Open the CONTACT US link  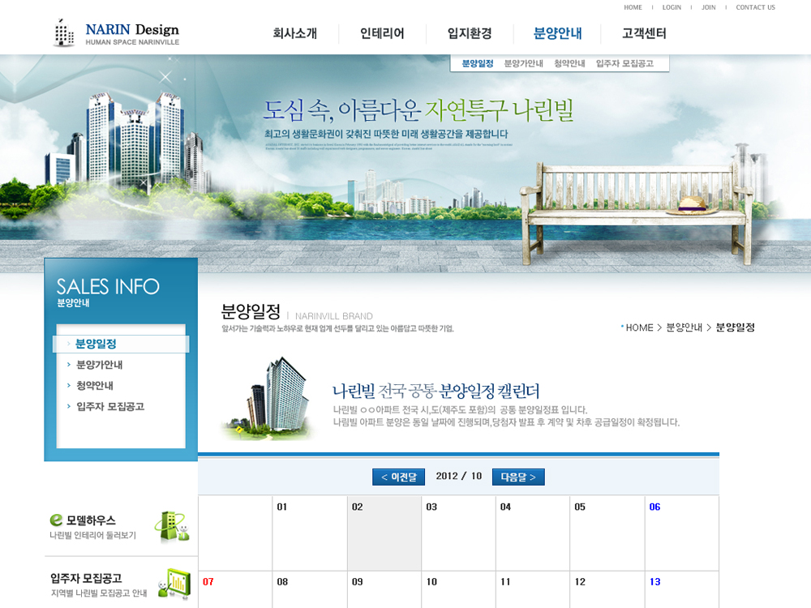click(x=755, y=7)
